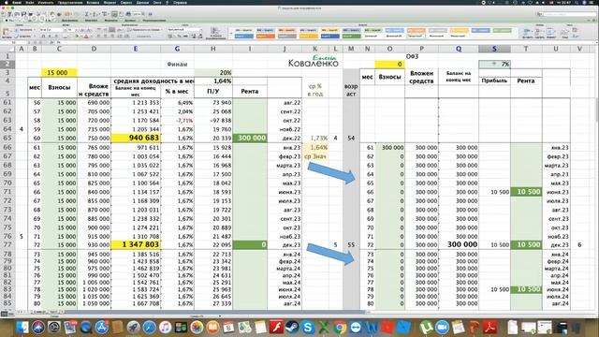Open Microsoft Word from the Dock
Viewport: 599px width, 337px height.
click(372, 328)
